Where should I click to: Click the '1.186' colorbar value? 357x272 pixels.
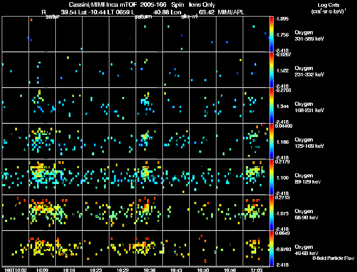point(282,142)
